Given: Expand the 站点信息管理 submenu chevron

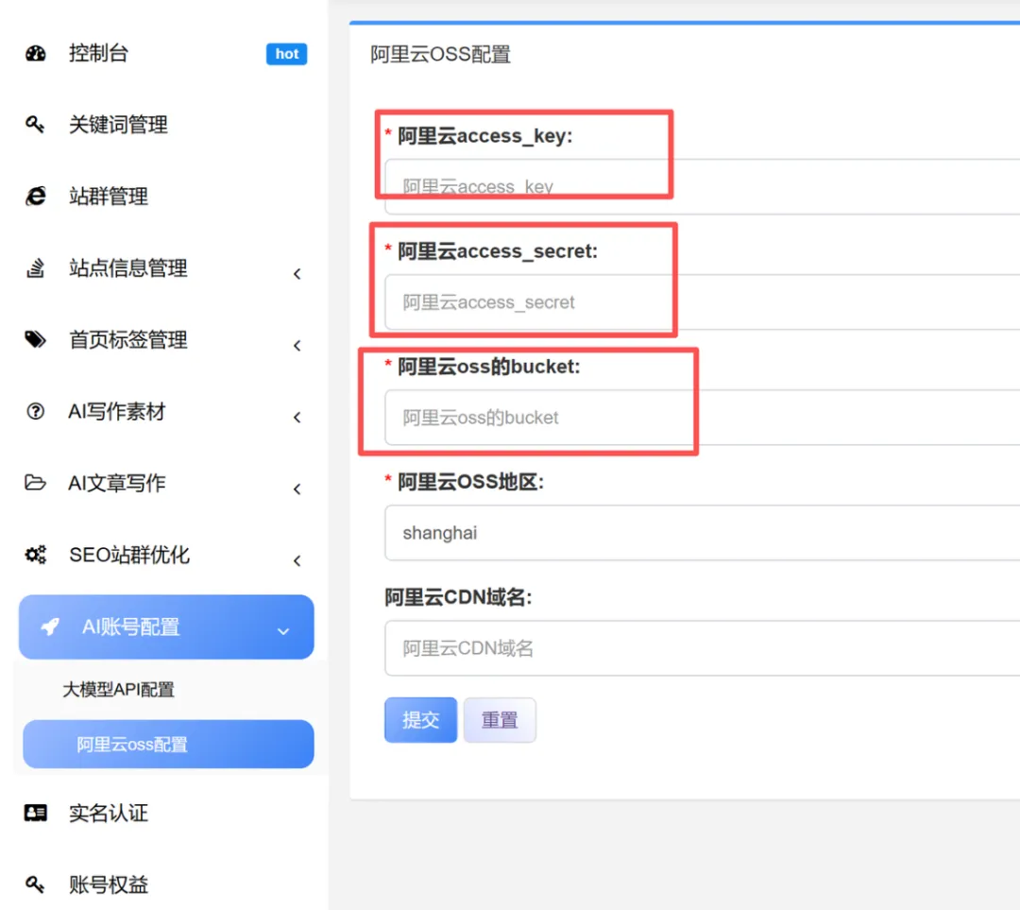Looking at the screenshot, I should click(297, 273).
